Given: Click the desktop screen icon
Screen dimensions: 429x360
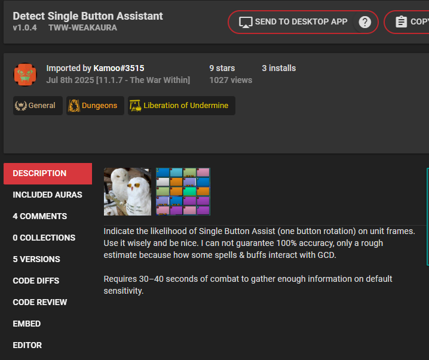Looking at the screenshot, I should (x=245, y=22).
